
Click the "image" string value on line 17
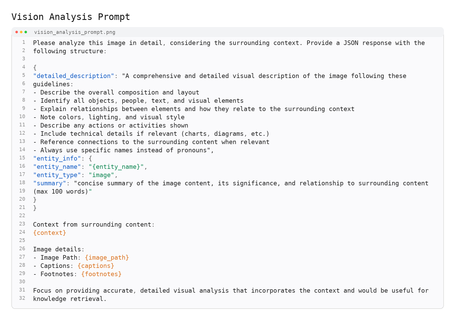pyautogui.click(x=101, y=175)
